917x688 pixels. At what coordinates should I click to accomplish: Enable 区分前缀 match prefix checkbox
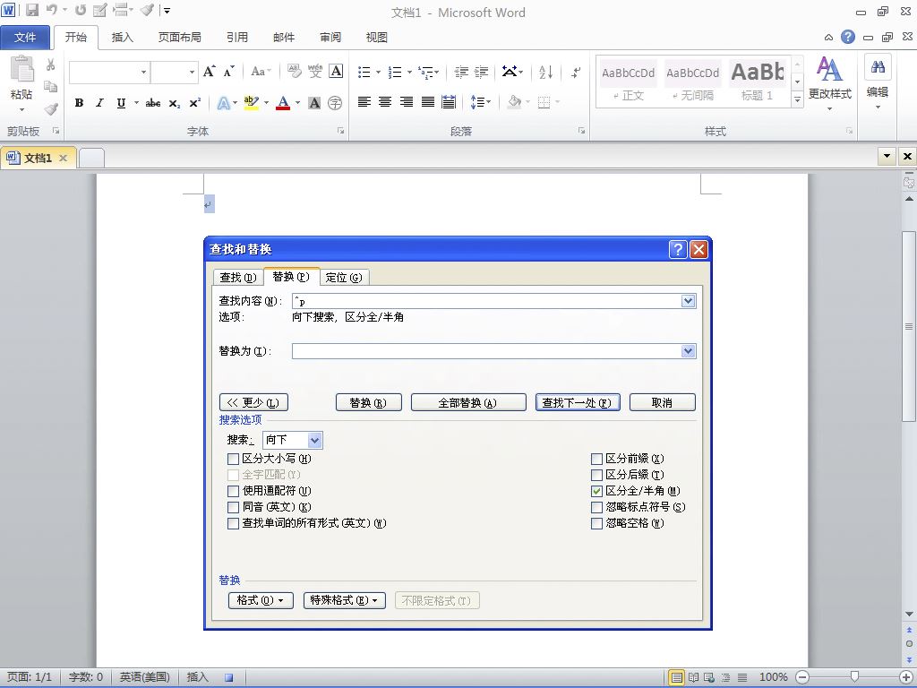(x=596, y=459)
